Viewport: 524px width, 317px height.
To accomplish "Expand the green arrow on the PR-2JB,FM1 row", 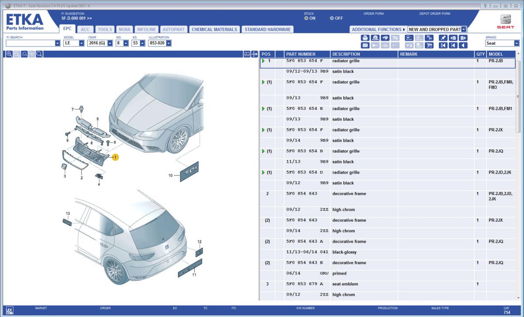I will (x=263, y=108).
